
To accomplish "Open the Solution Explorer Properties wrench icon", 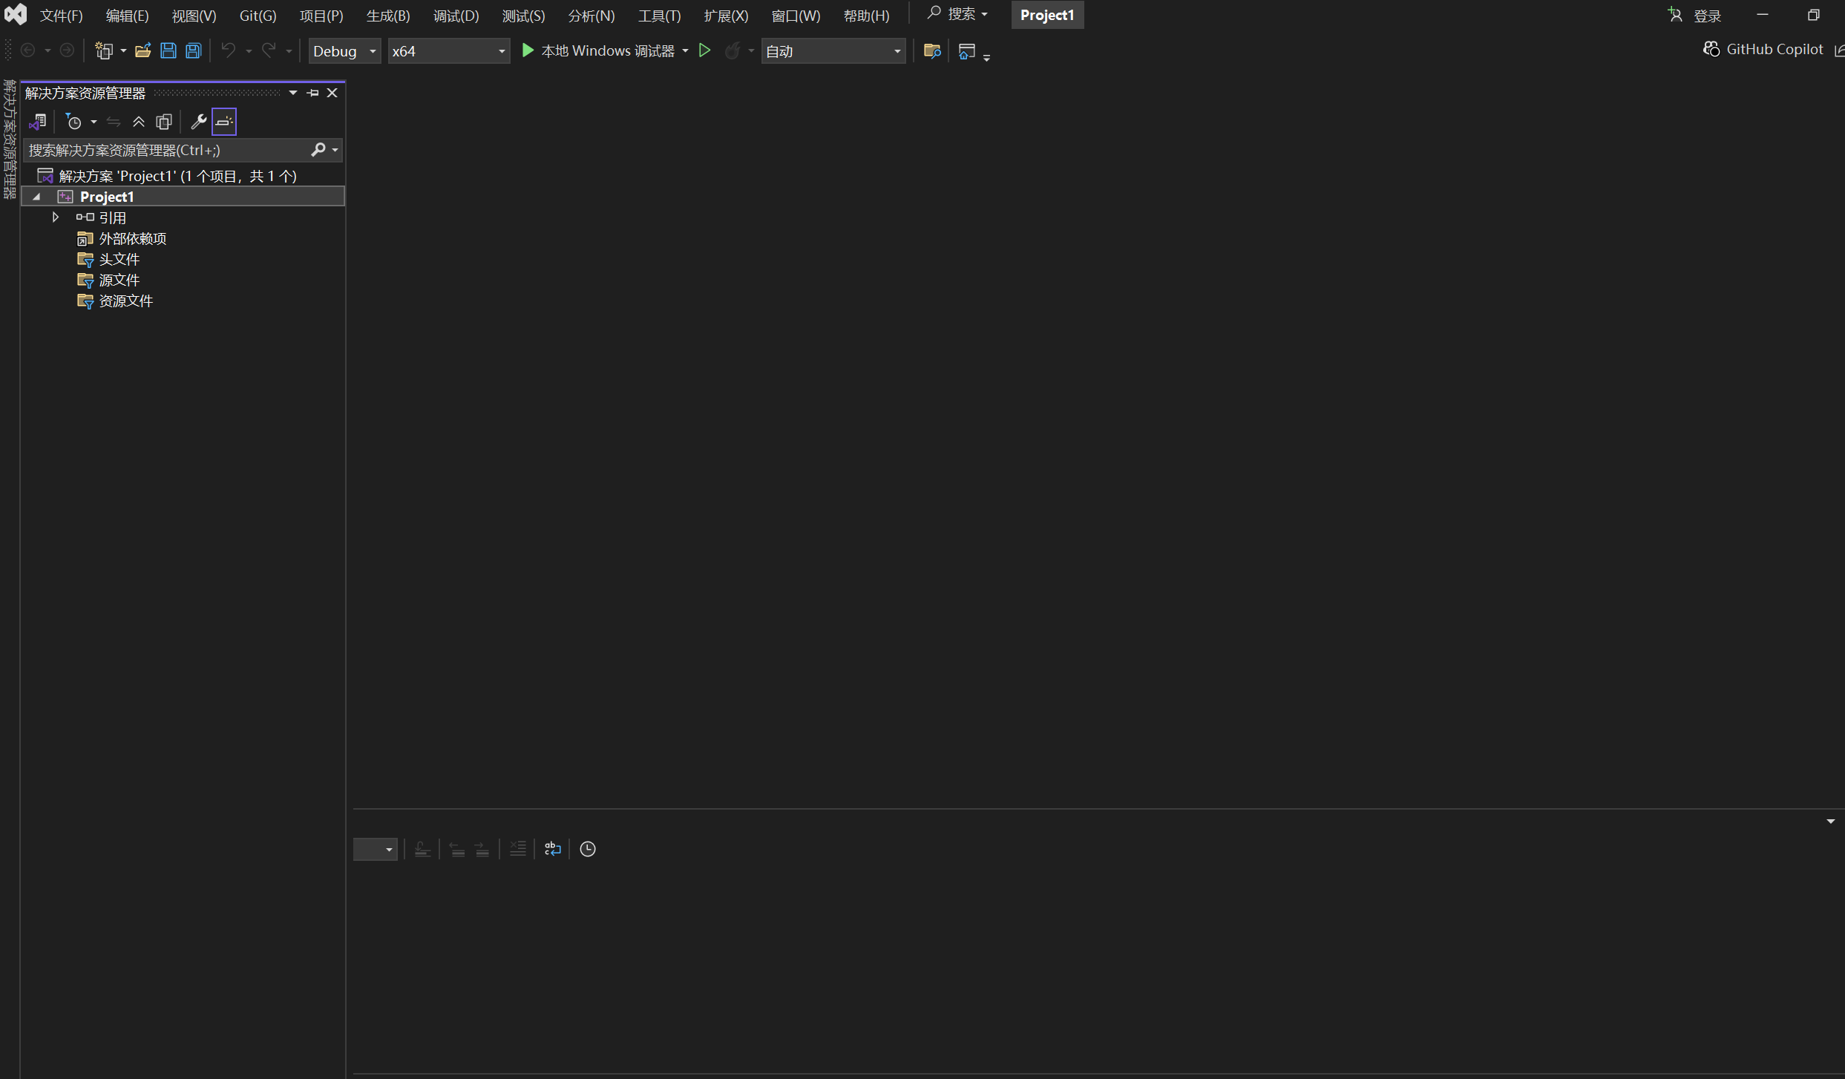I will [198, 121].
